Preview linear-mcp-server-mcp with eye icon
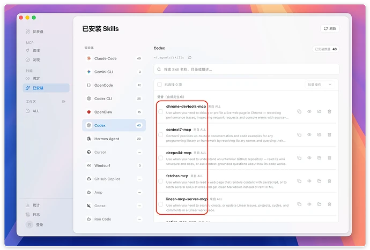This screenshot has width=370, height=250. tap(309, 204)
